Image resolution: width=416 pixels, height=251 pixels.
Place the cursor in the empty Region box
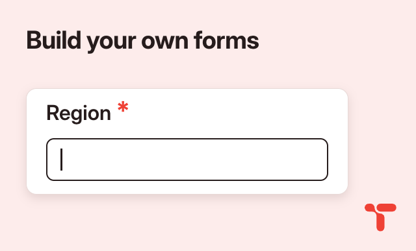187,160
